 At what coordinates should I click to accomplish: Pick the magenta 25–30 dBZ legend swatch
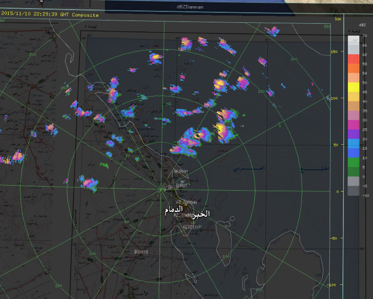pos(353,125)
